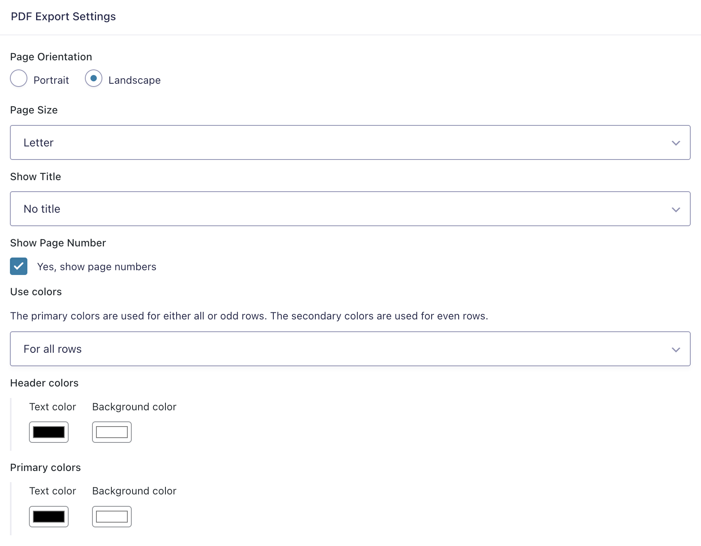Click the "Header colors" section label

tap(44, 383)
